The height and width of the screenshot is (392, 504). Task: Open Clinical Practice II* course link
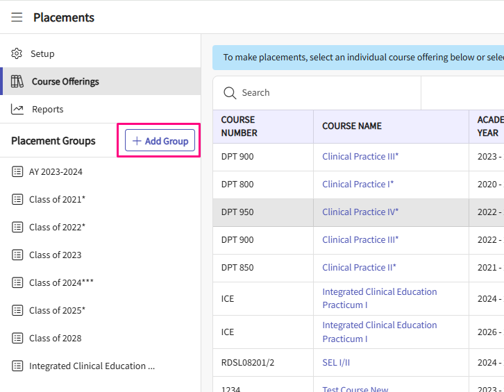click(359, 267)
